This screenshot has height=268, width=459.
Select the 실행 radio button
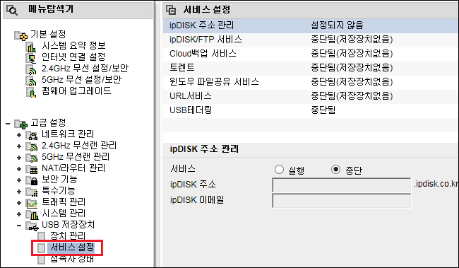pos(279,169)
